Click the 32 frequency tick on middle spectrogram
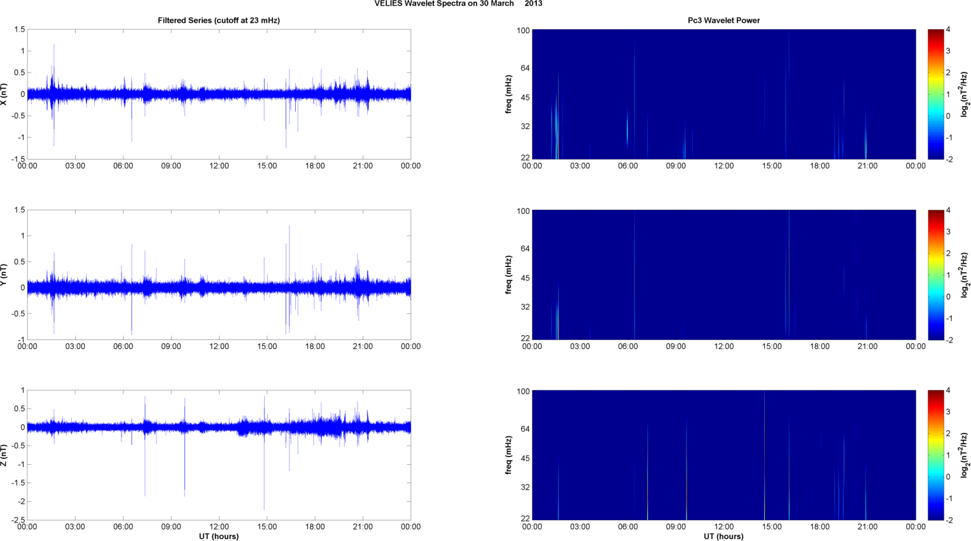 524,307
